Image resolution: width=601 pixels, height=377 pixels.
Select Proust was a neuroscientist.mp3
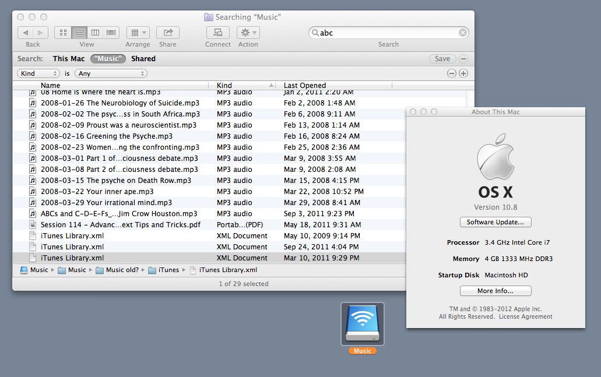[x=118, y=125]
